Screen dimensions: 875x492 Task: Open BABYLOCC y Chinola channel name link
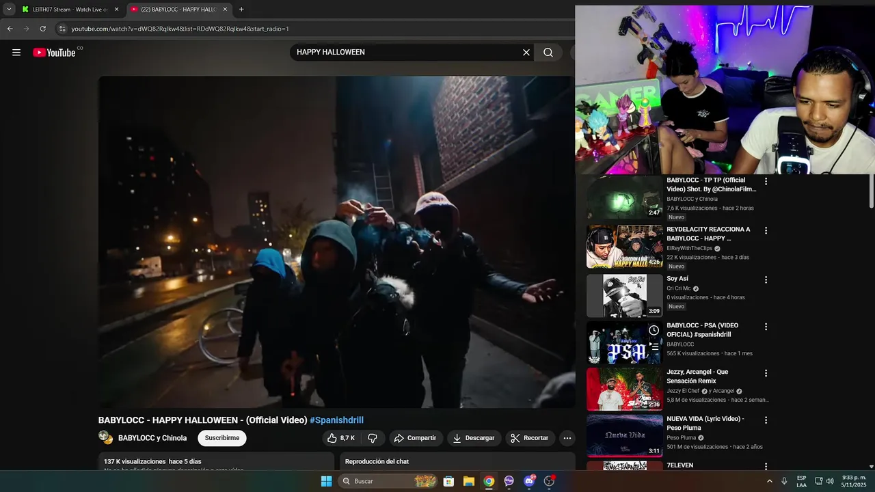pyautogui.click(x=152, y=438)
